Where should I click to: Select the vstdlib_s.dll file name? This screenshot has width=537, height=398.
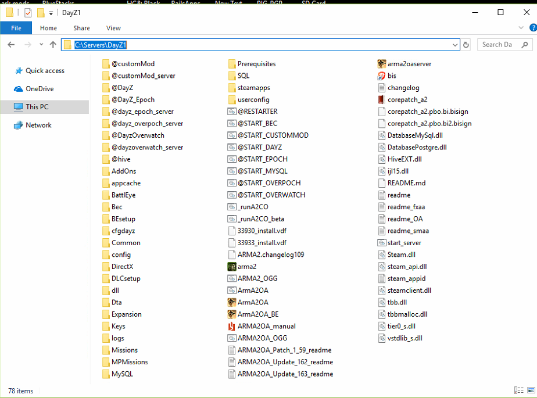tap(405, 338)
